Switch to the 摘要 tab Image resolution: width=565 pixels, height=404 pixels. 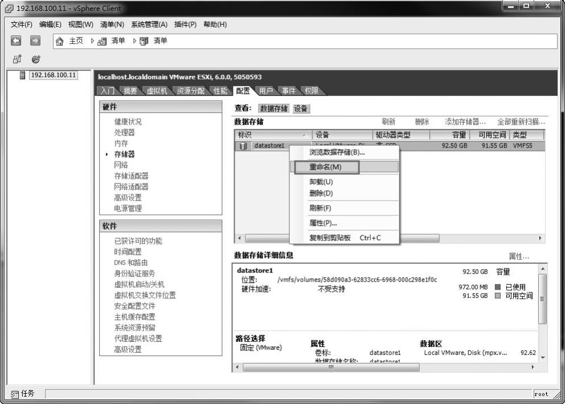130,91
